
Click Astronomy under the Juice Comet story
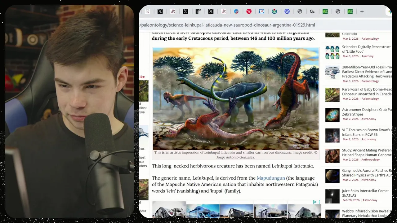coord(370,200)
